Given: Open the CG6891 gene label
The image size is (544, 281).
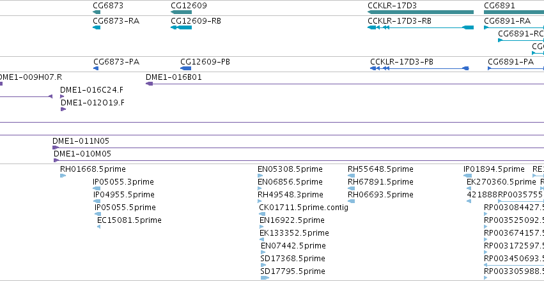Looking at the screenshot, I should (499, 6).
